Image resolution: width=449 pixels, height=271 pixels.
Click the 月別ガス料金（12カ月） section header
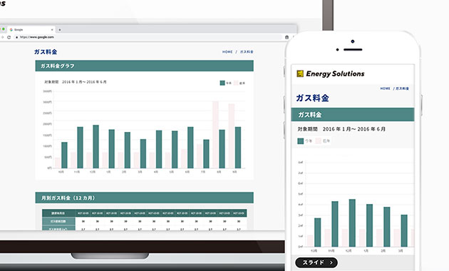click(144, 198)
